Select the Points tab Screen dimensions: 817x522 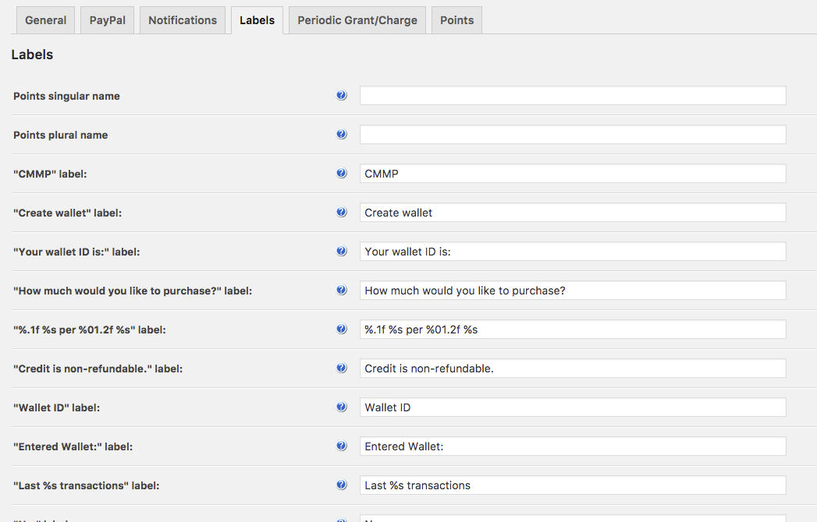(x=456, y=20)
